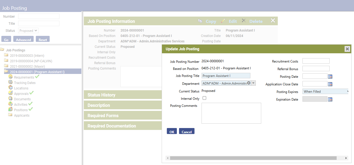Image resolution: width=354 pixels, height=165 pixels.
Task: Expand the Status History section
Action: pos(123,95)
